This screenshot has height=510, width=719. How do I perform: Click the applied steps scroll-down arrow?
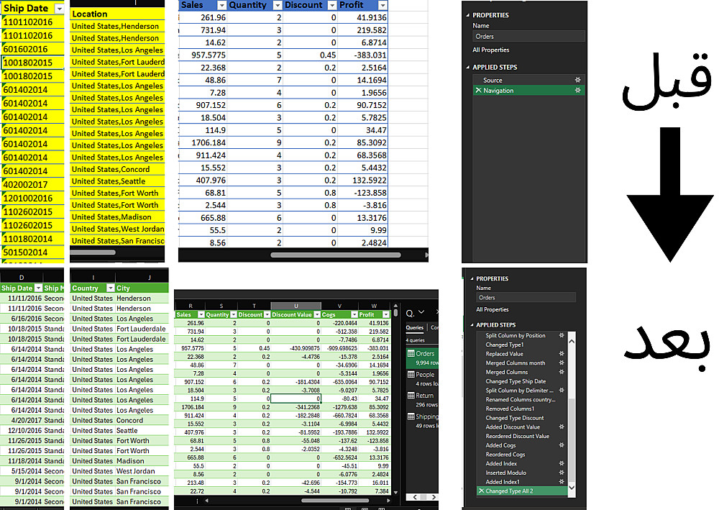click(572, 488)
